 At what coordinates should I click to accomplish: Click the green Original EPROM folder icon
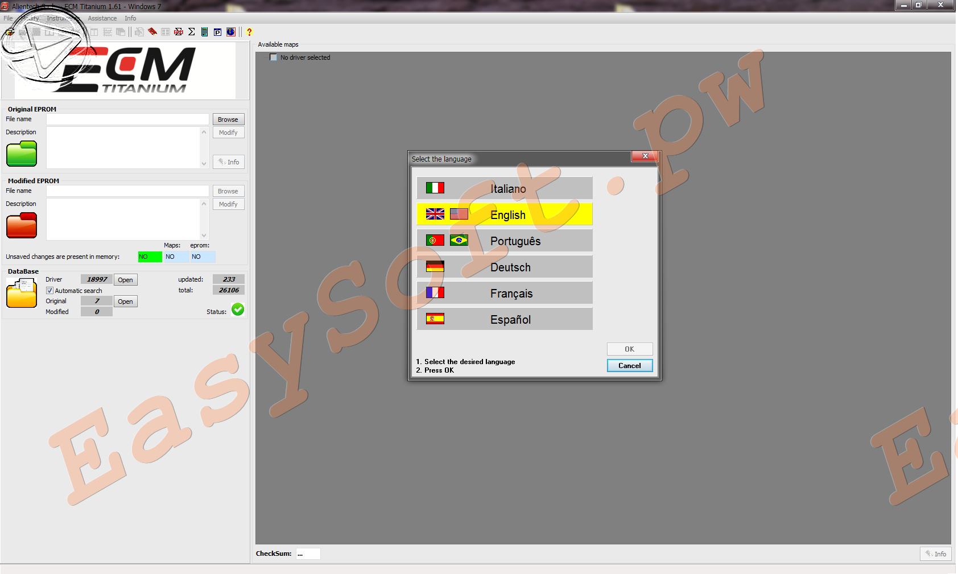[x=22, y=154]
